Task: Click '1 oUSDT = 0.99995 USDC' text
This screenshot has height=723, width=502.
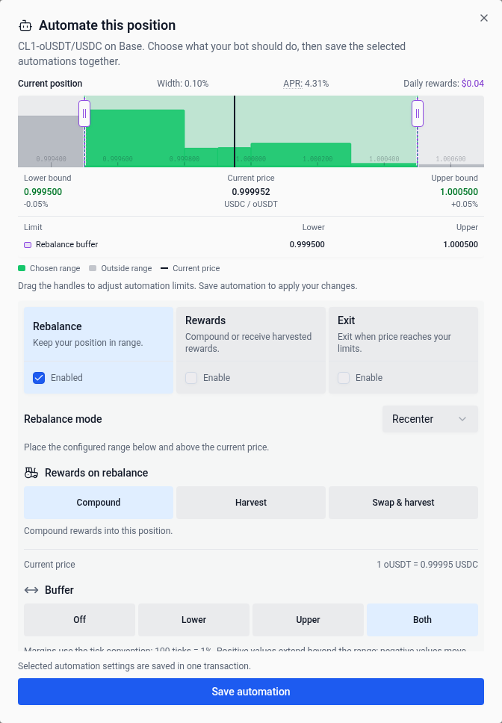Action: pyautogui.click(x=427, y=565)
